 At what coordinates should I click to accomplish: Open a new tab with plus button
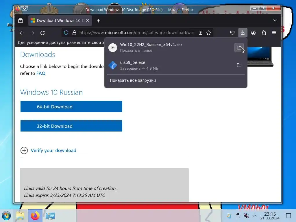click(x=98, y=21)
